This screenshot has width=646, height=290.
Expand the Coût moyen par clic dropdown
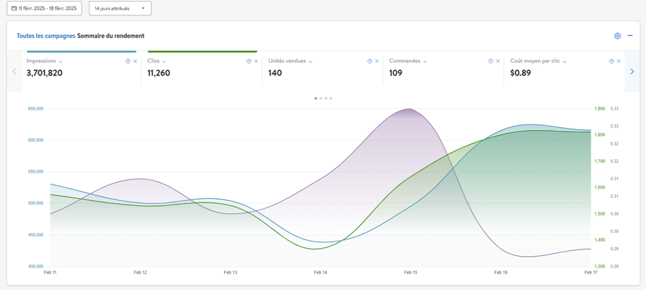coord(565,62)
